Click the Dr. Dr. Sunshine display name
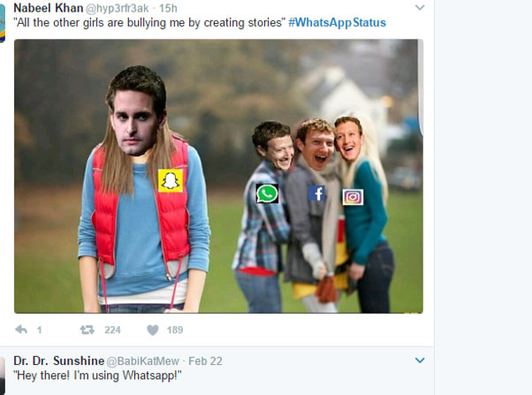Image resolution: width=532 pixels, height=395 pixels. pos(58,361)
